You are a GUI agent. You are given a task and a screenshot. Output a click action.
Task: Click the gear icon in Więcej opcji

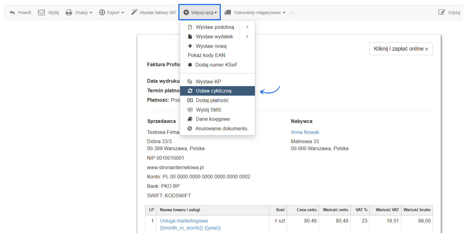click(x=186, y=12)
